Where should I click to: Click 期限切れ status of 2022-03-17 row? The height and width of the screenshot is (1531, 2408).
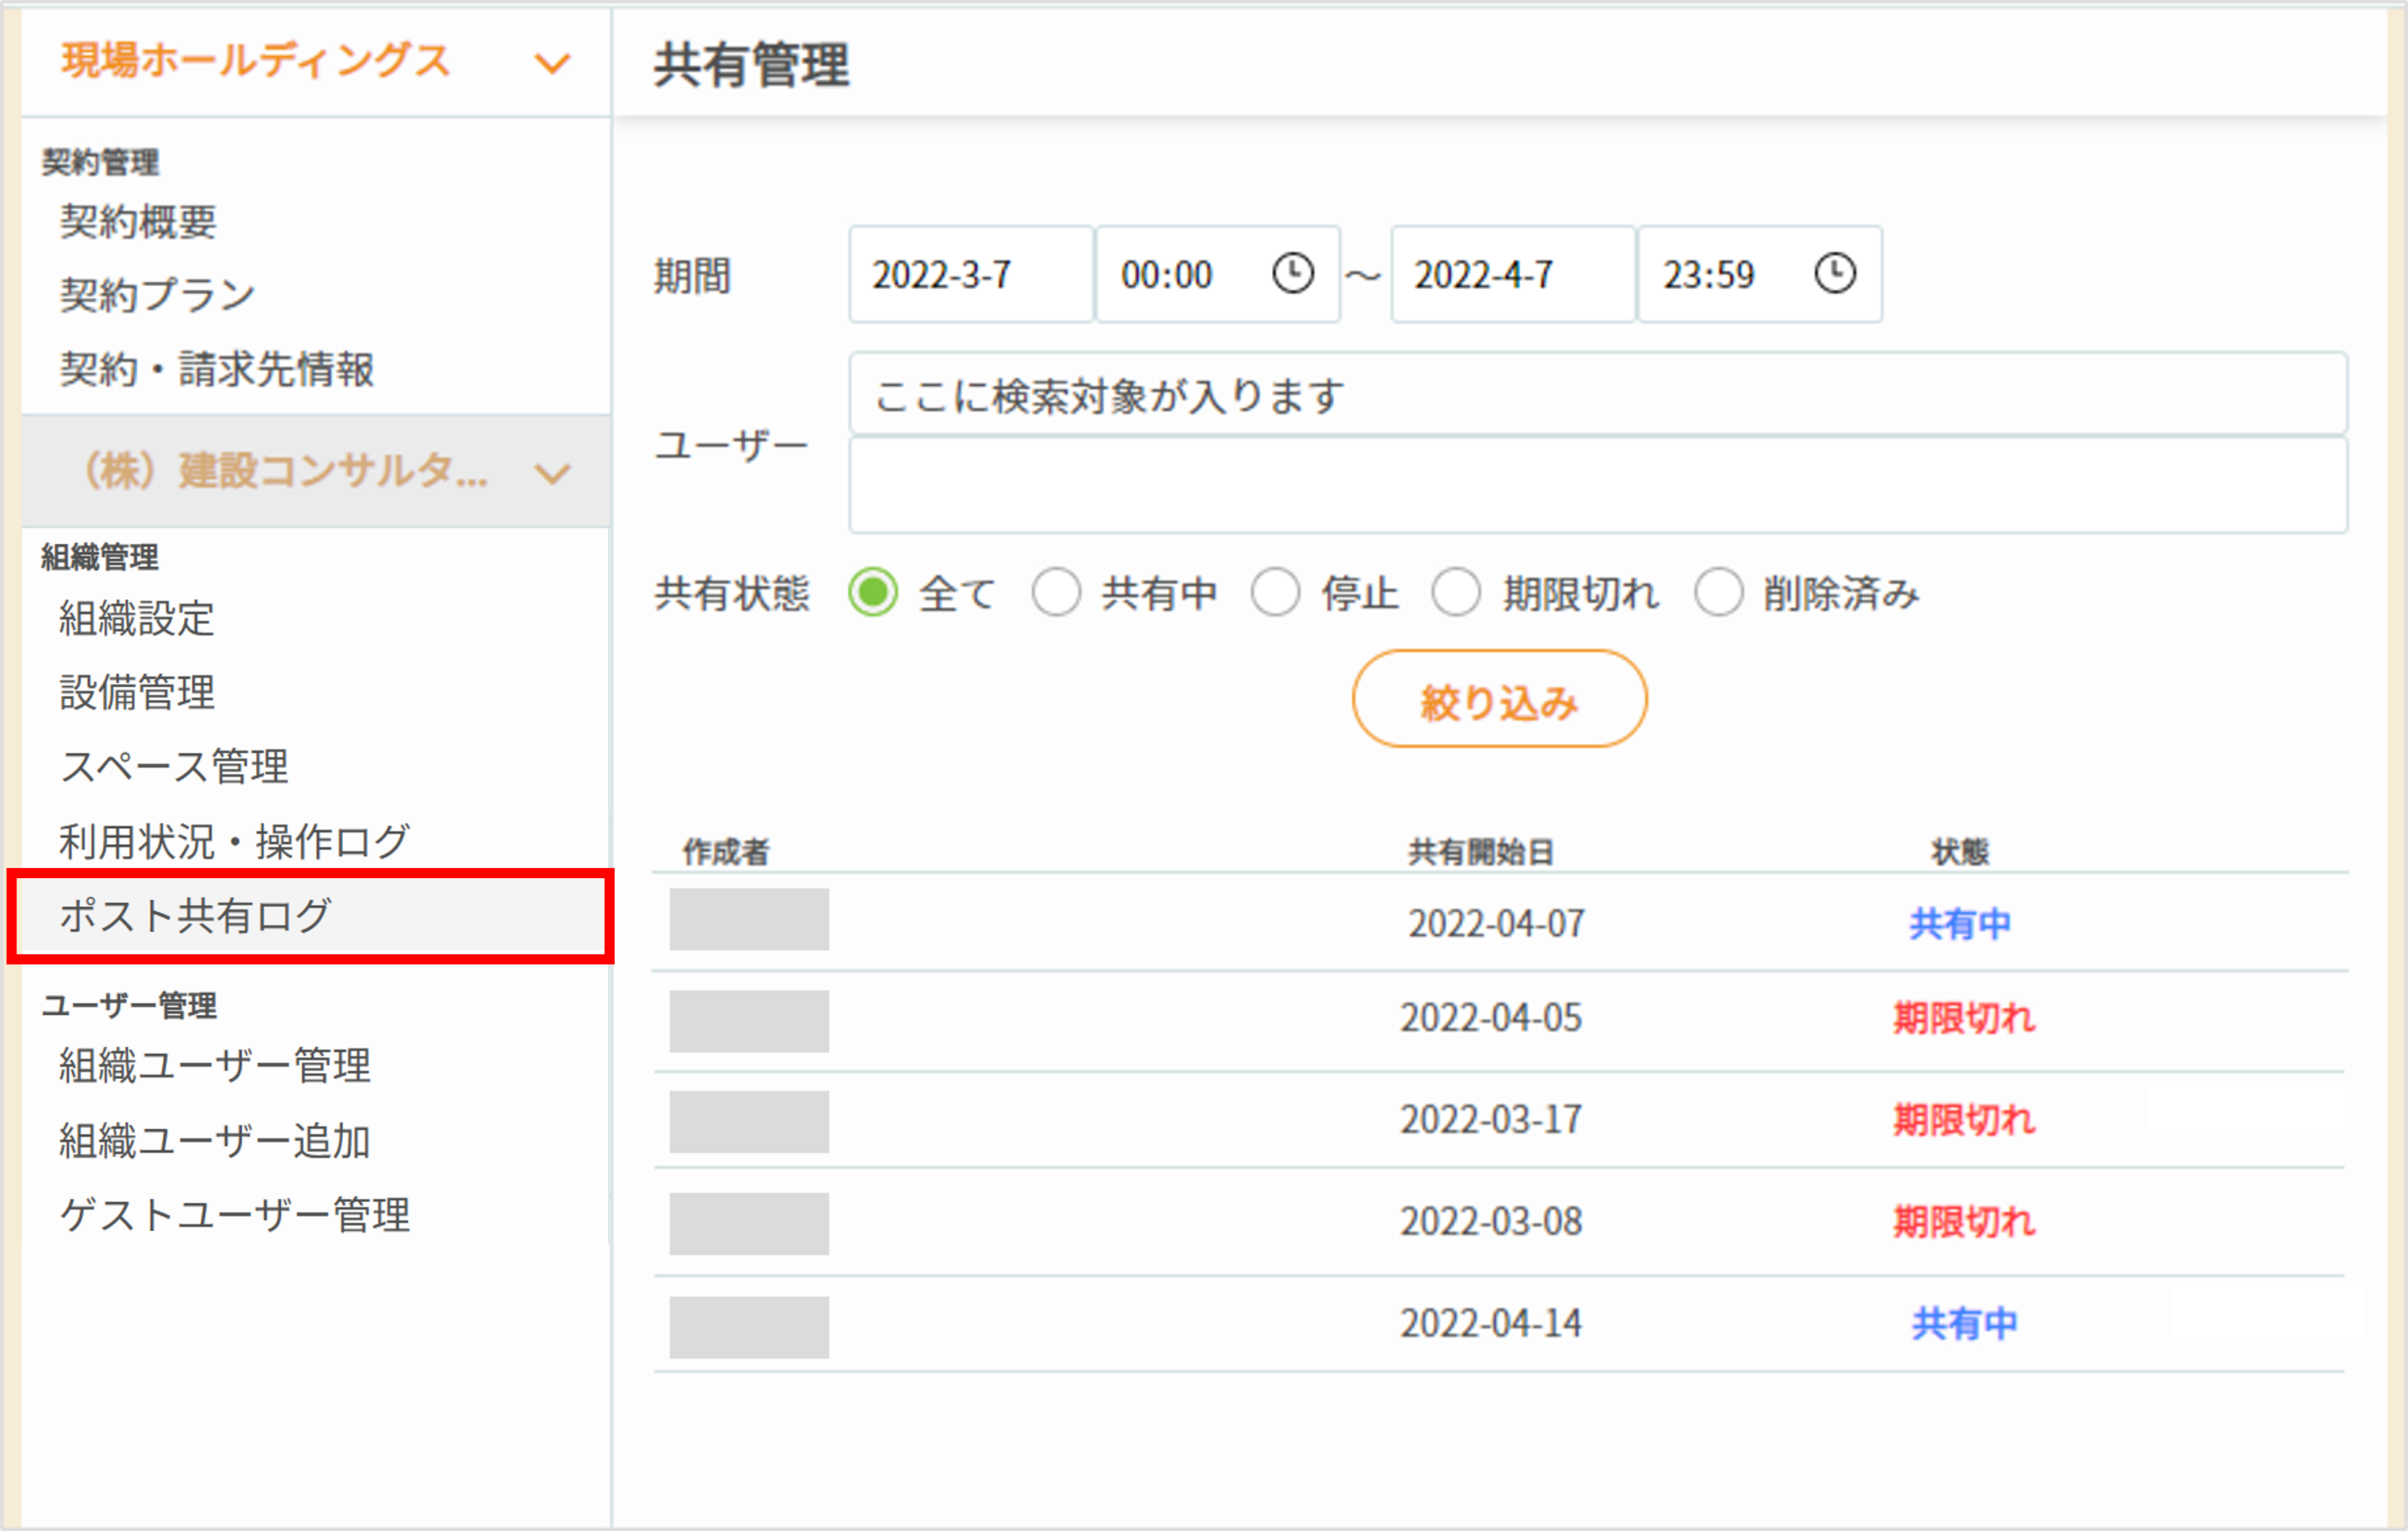[x=1964, y=1120]
